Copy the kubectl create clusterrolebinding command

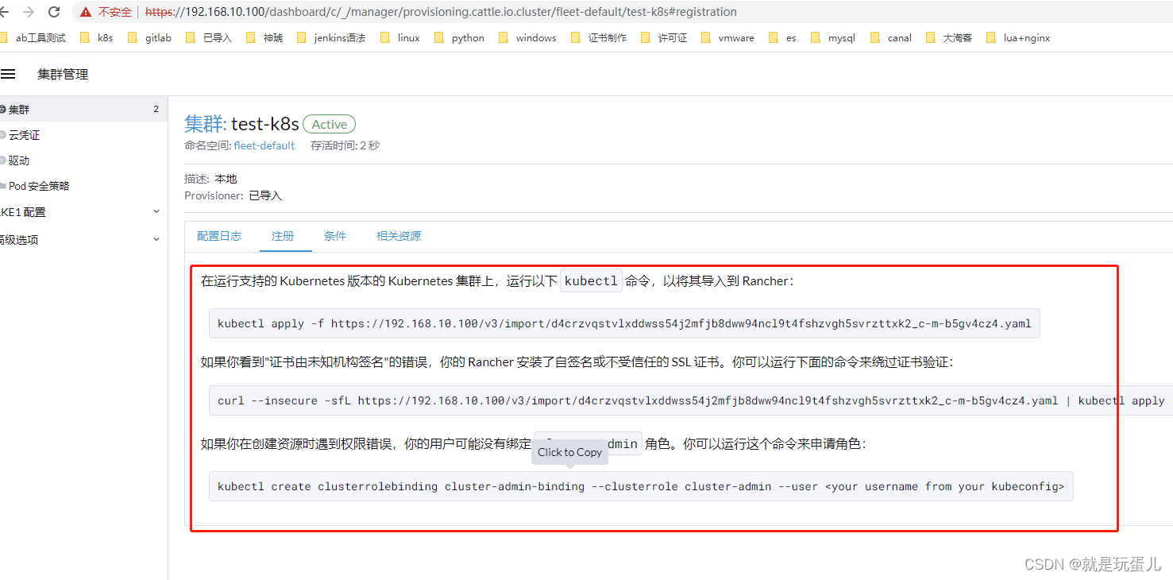coord(641,486)
